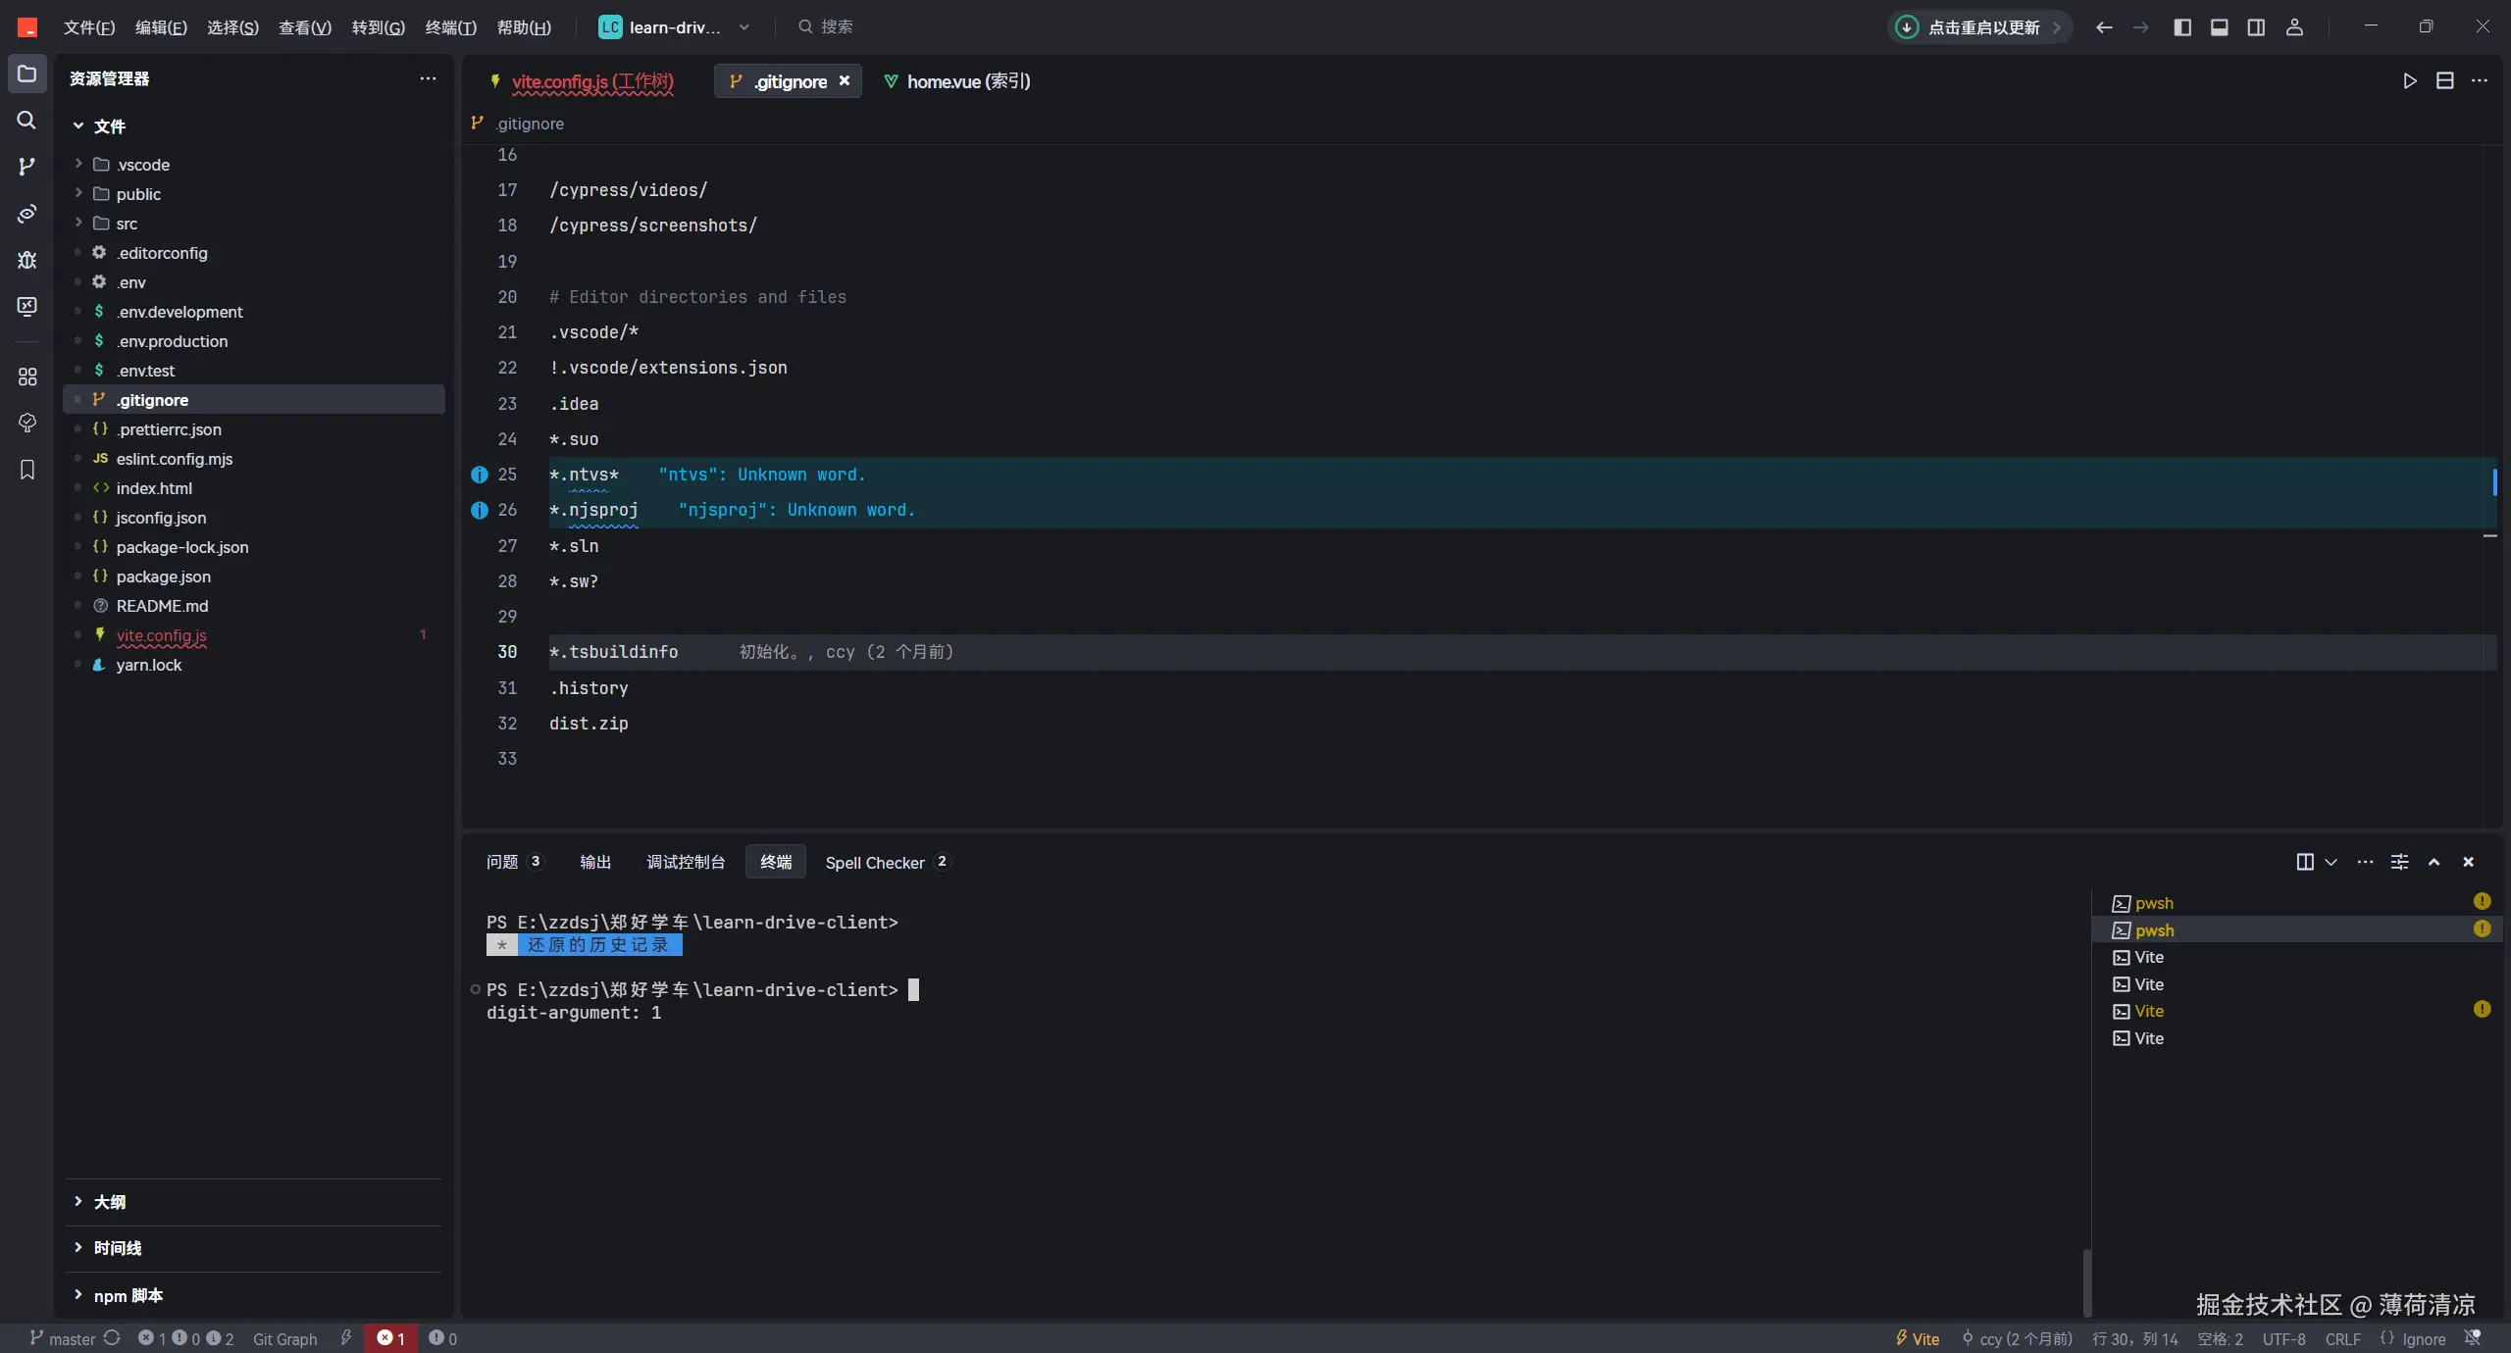Screen dimensions: 2511x1353
Task: Open the 终端(T) menu
Action: [450, 27]
